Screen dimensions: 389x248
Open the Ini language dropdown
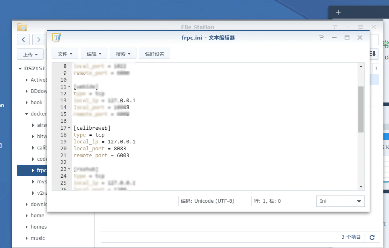pos(340,201)
